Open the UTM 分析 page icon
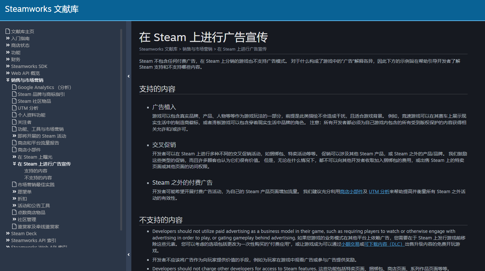Image resolution: width=485 pixels, height=271 pixels. [x=14, y=108]
